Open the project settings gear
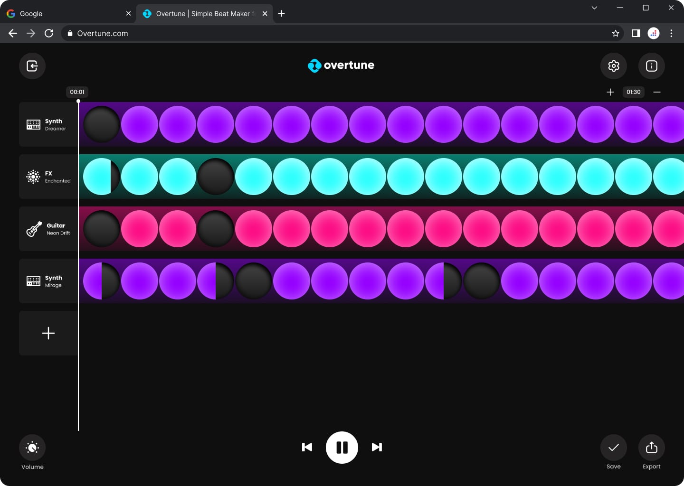The width and height of the screenshot is (684, 486). point(613,66)
